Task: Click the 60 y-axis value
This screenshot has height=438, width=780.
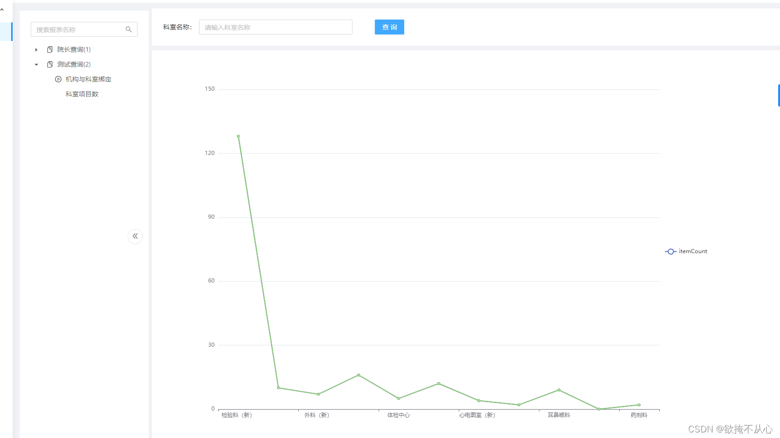Action: [212, 281]
